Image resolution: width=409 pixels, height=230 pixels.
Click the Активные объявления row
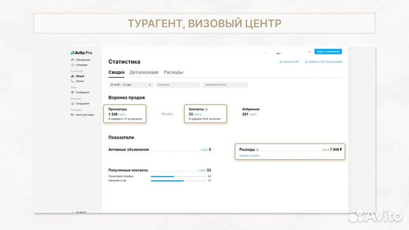pyautogui.click(x=160, y=150)
